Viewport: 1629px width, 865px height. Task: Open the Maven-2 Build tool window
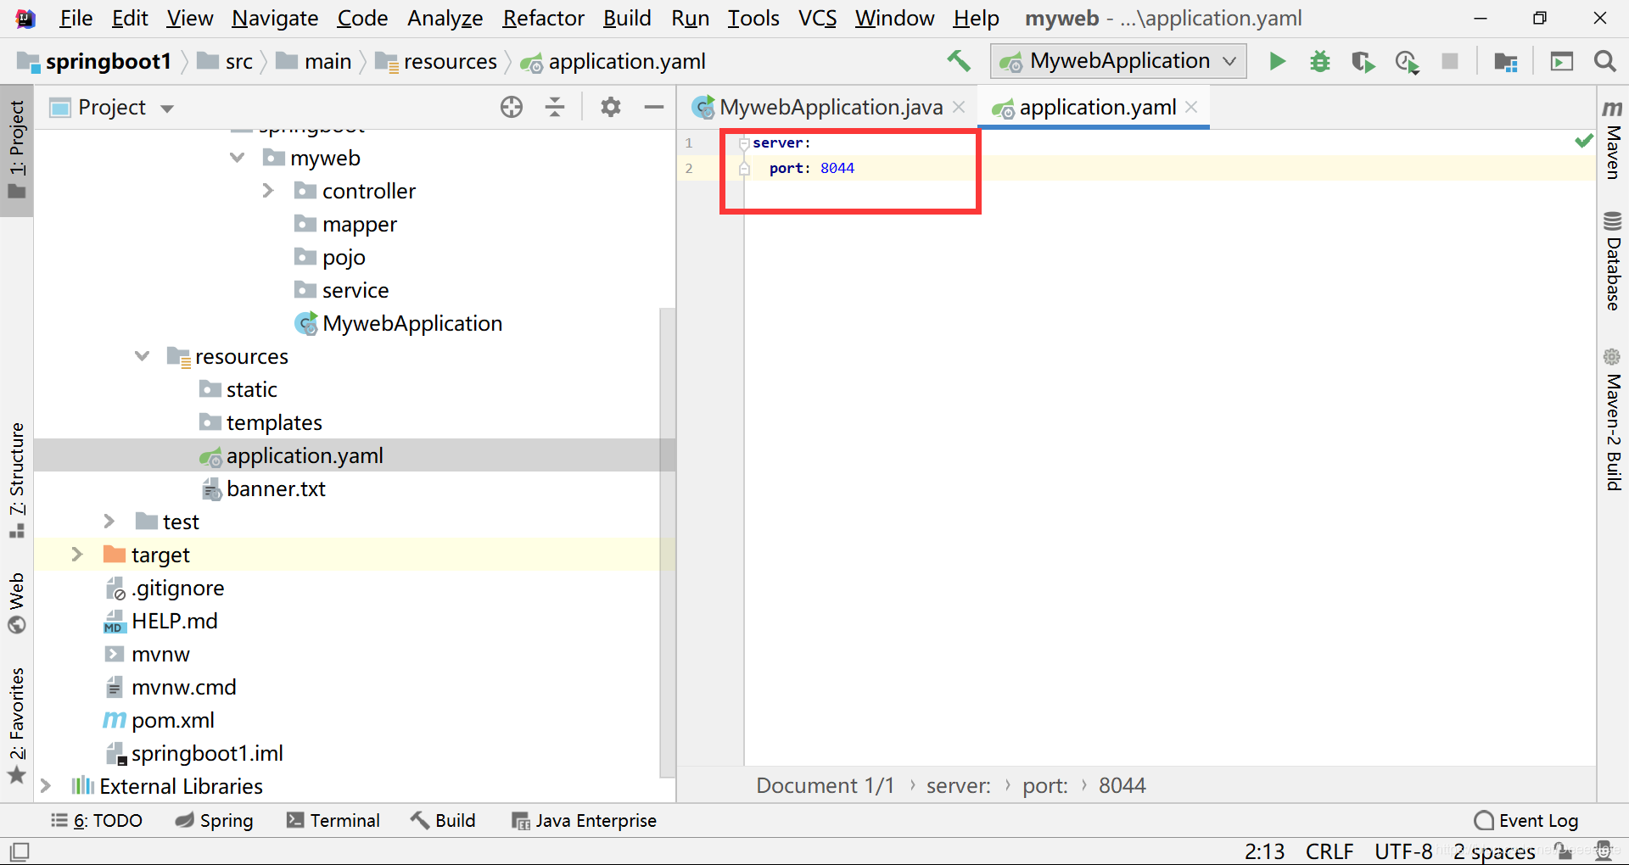[x=1613, y=419]
